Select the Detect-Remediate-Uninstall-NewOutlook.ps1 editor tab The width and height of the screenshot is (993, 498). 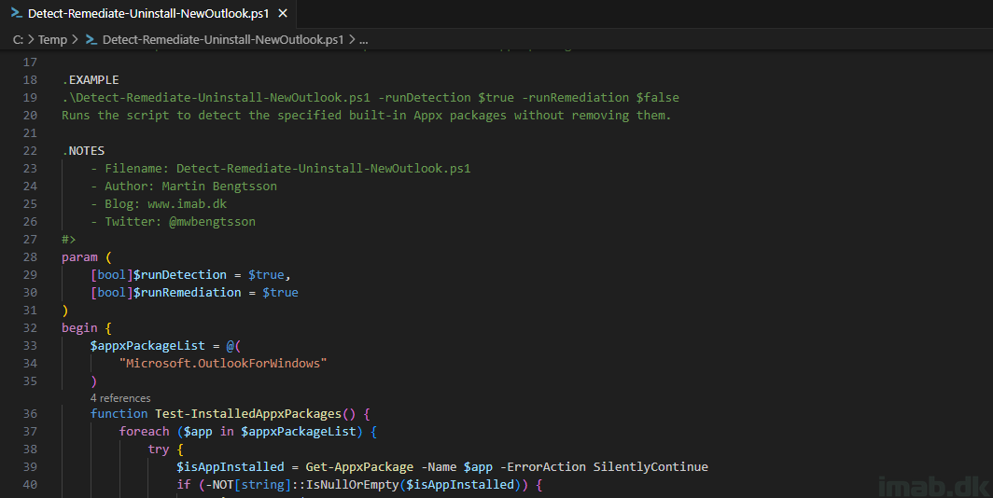pos(149,14)
